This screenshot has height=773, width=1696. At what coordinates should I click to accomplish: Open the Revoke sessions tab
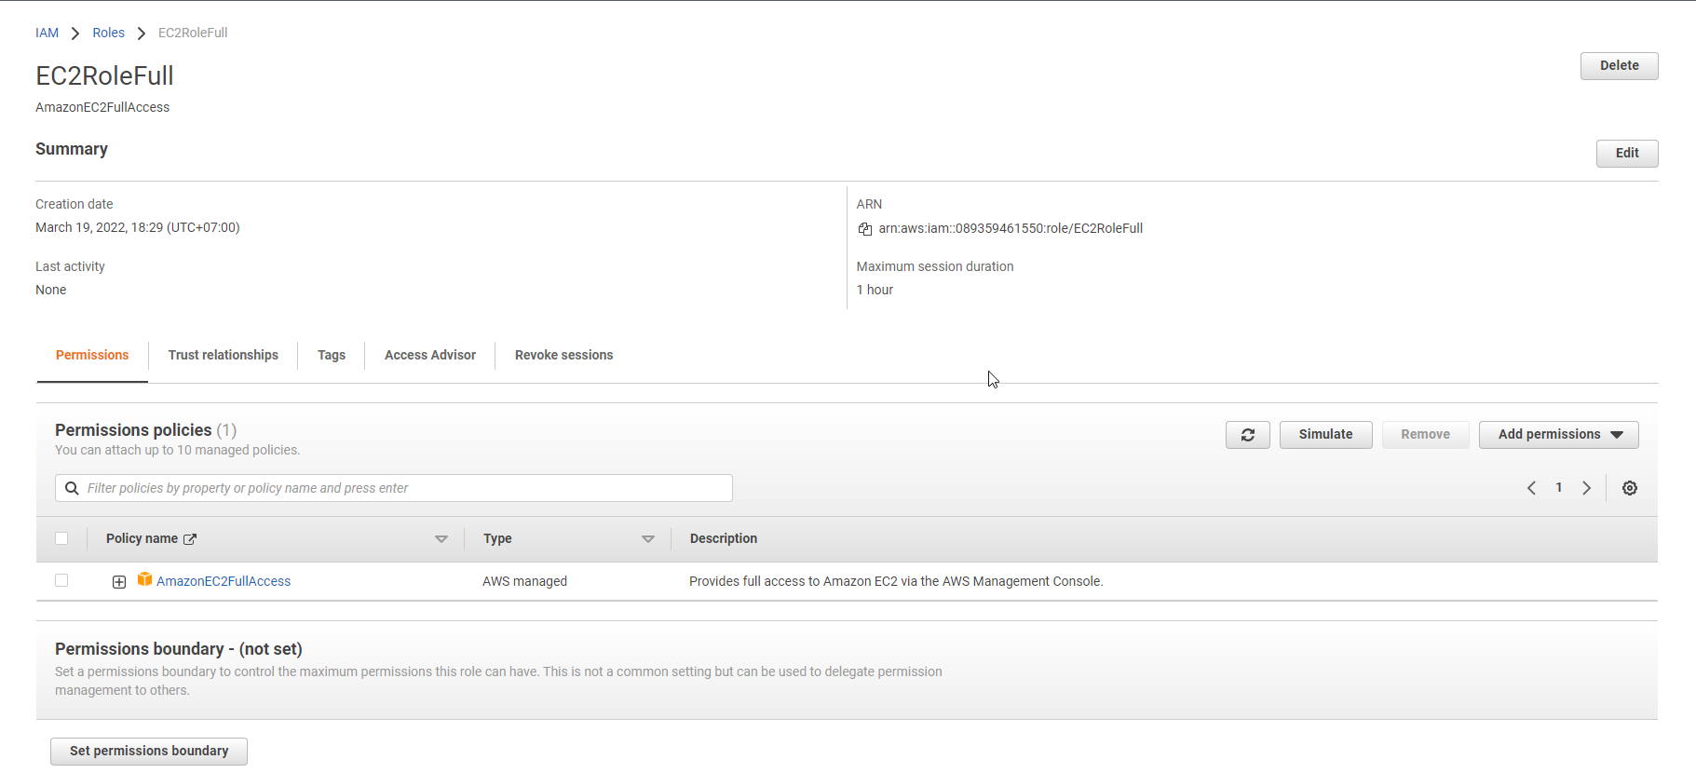[563, 355]
